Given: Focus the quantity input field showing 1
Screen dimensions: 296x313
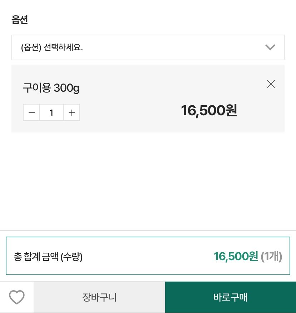Looking at the screenshot, I should point(51,113).
